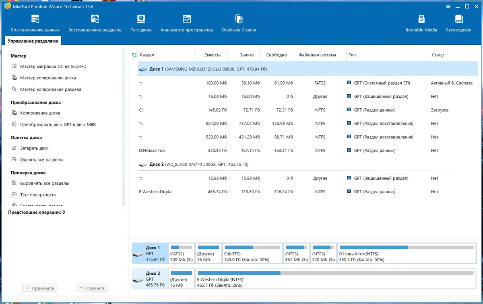Viewport: 483px width, 304px height.
Task: Click the Тест поверхности icon
Action: tap(14, 194)
